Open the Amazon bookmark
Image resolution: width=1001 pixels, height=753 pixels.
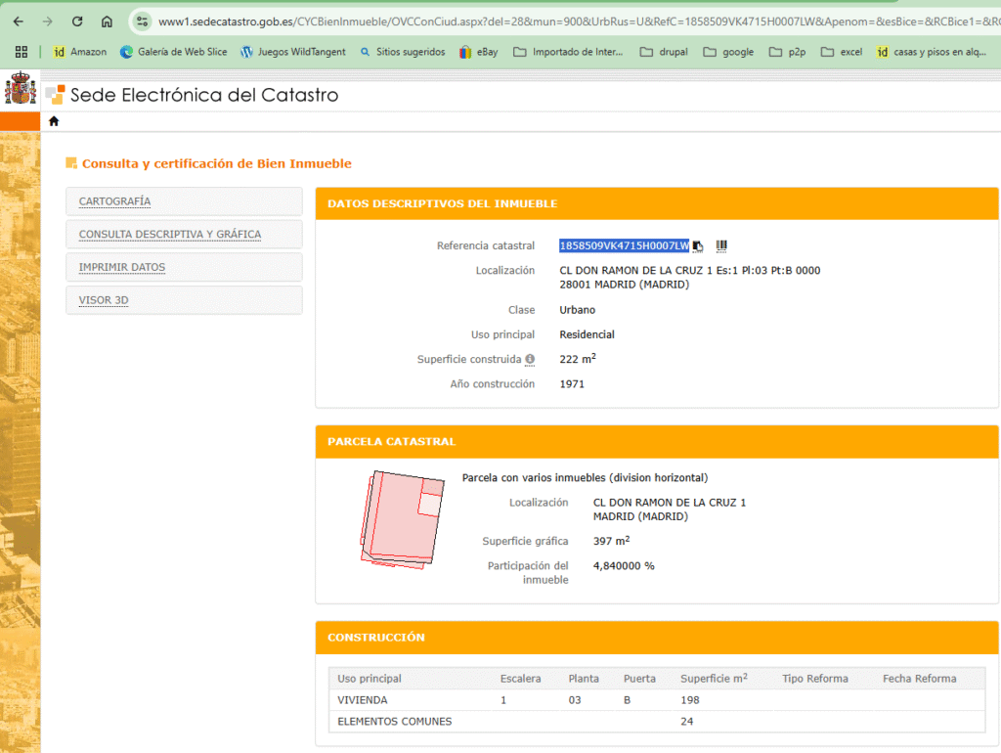79,52
